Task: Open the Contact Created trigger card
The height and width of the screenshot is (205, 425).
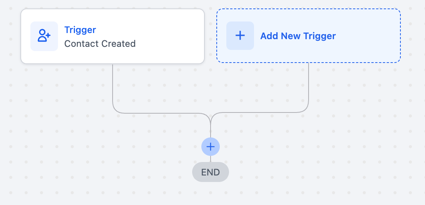Action: (x=112, y=36)
